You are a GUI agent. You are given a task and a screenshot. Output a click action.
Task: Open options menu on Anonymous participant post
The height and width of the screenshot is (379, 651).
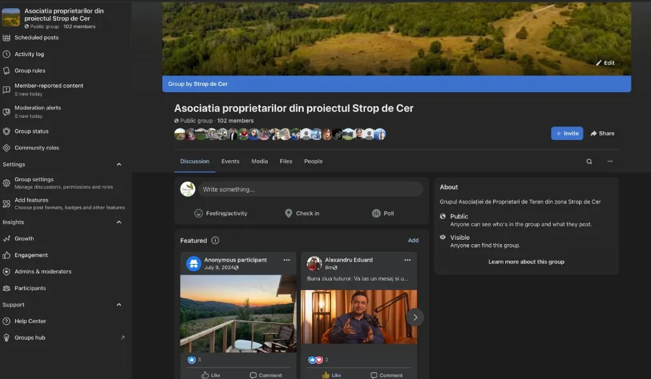287,260
